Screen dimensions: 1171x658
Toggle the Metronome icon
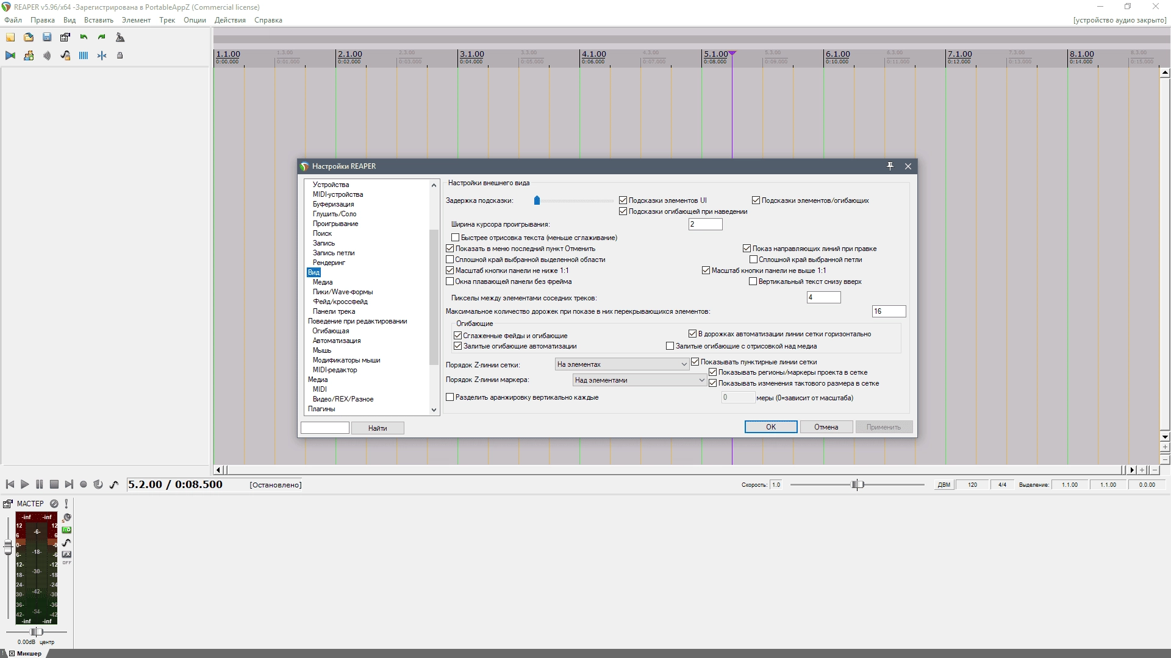point(120,37)
